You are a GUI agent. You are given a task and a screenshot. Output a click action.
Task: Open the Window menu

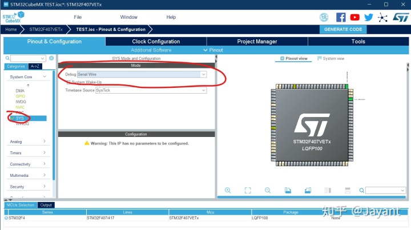click(128, 17)
